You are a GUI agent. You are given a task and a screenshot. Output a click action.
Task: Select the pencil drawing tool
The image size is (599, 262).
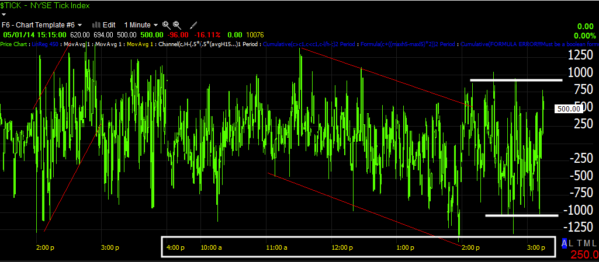193,25
